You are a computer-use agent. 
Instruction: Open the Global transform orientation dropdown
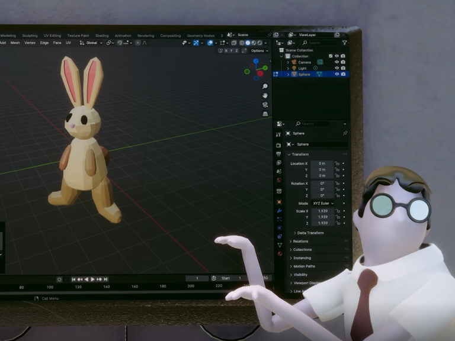pos(92,43)
